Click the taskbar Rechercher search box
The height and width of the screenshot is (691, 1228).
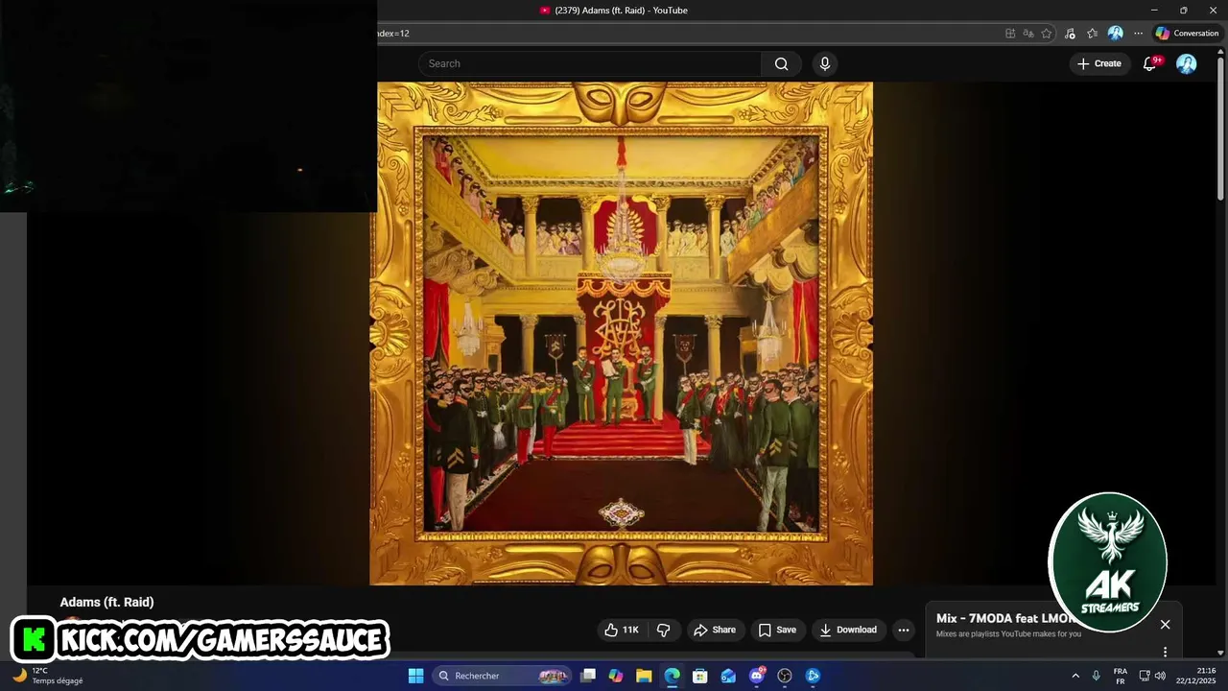click(502, 676)
